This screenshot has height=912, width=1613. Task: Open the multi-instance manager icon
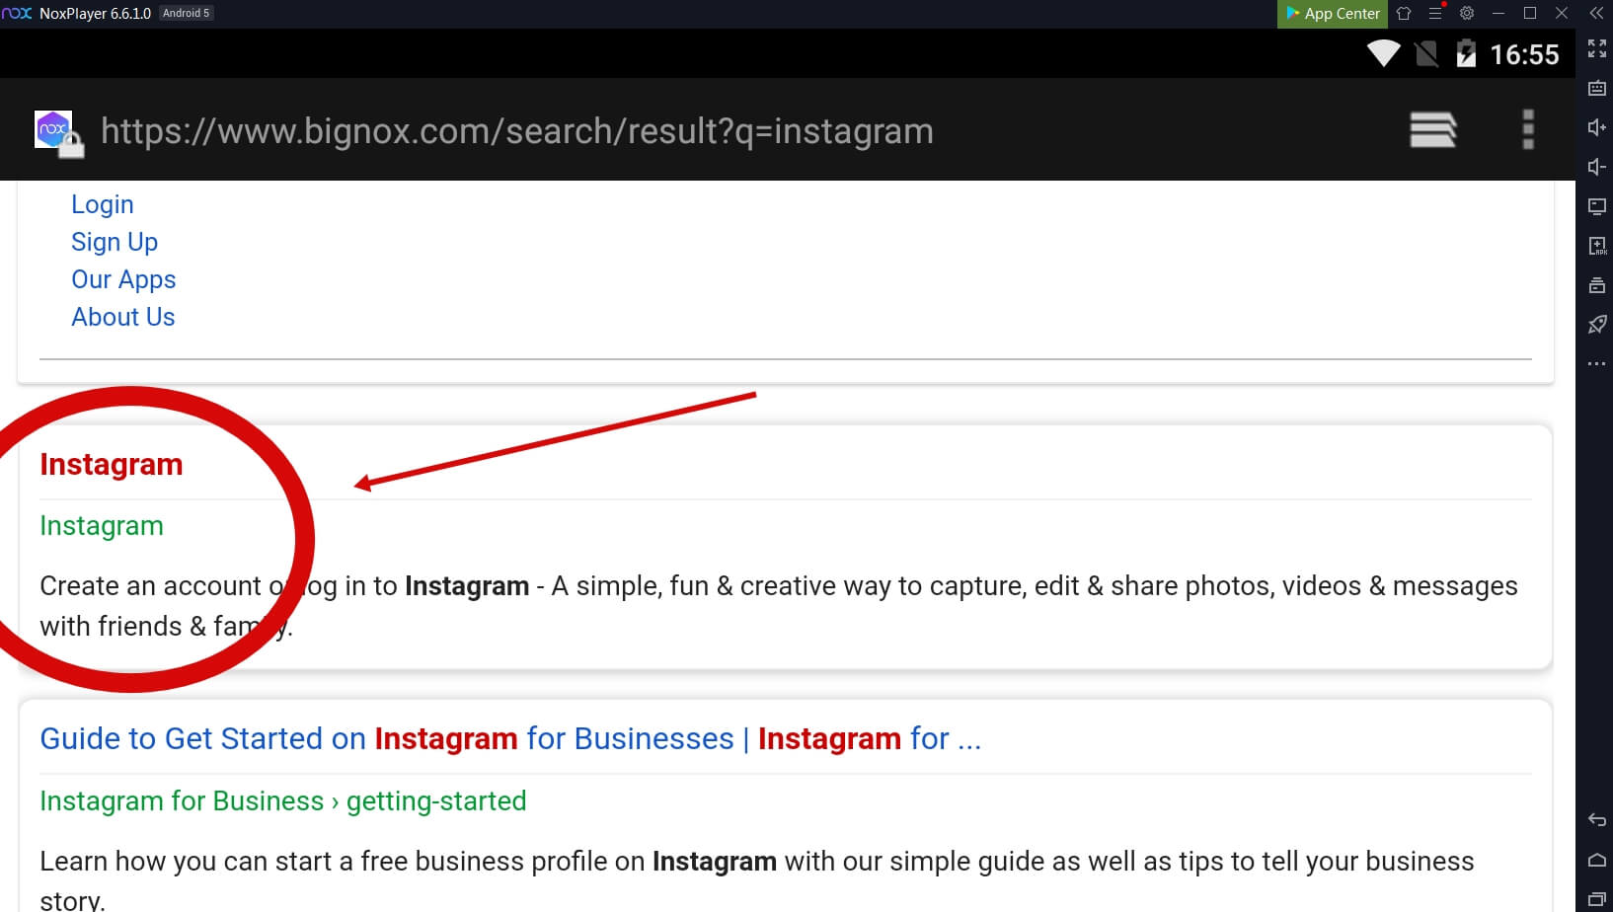[x=1596, y=285]
